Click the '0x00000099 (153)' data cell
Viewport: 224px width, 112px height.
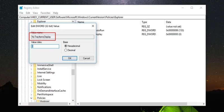pos(175,31)
